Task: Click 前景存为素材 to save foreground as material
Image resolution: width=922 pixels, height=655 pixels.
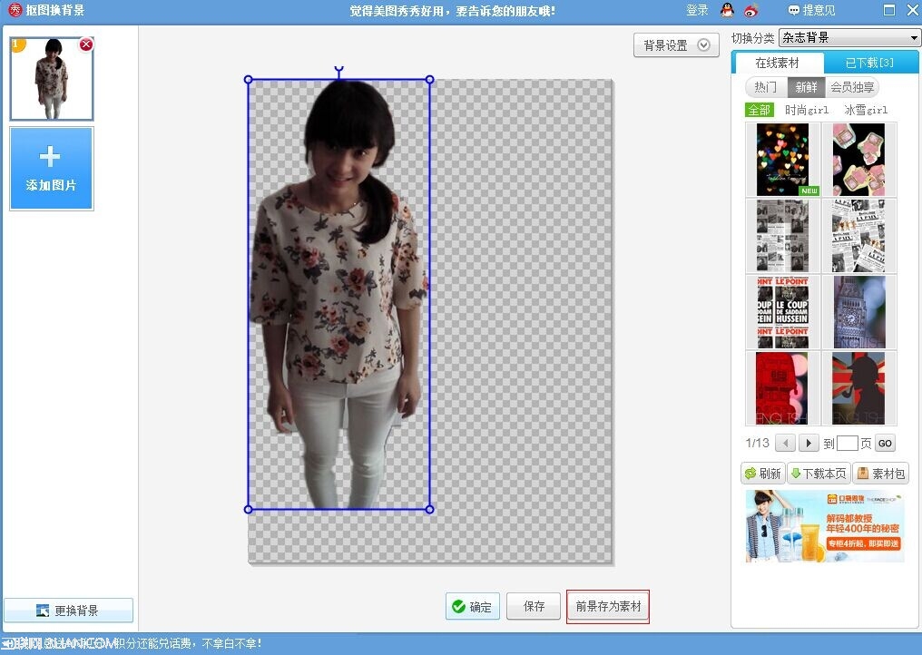Action: 608,606
